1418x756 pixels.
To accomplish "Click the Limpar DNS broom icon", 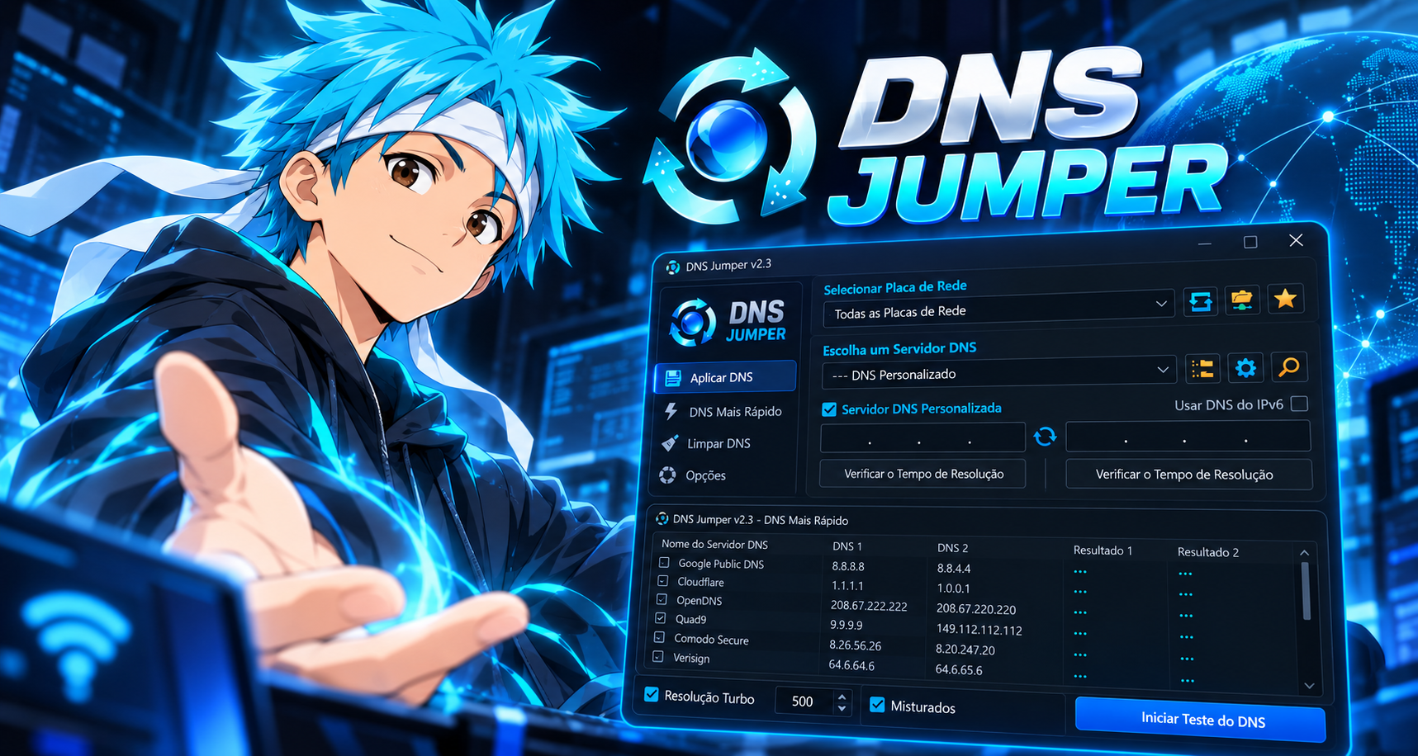I will pos(670,443).
